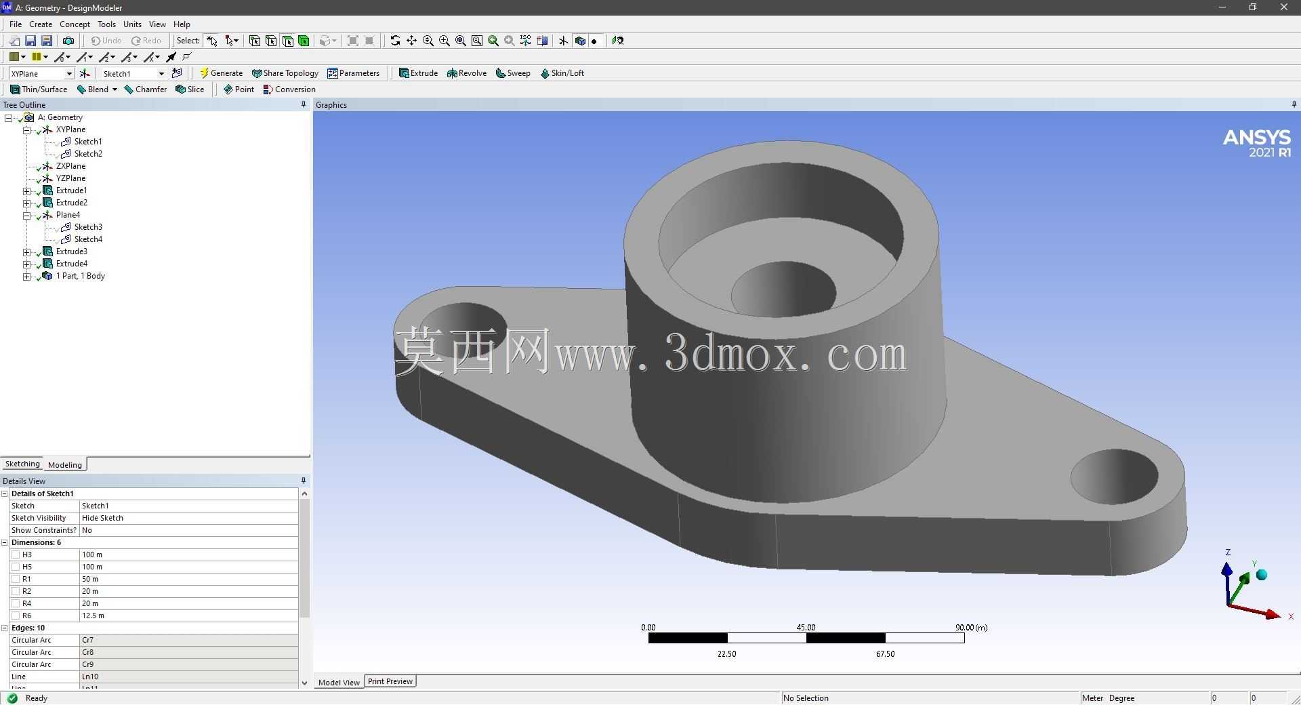Choose the Rotate view tool
The image size is (1301, 705).
395,41
